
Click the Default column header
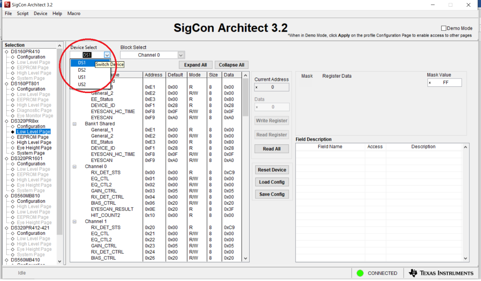[175, 75]
